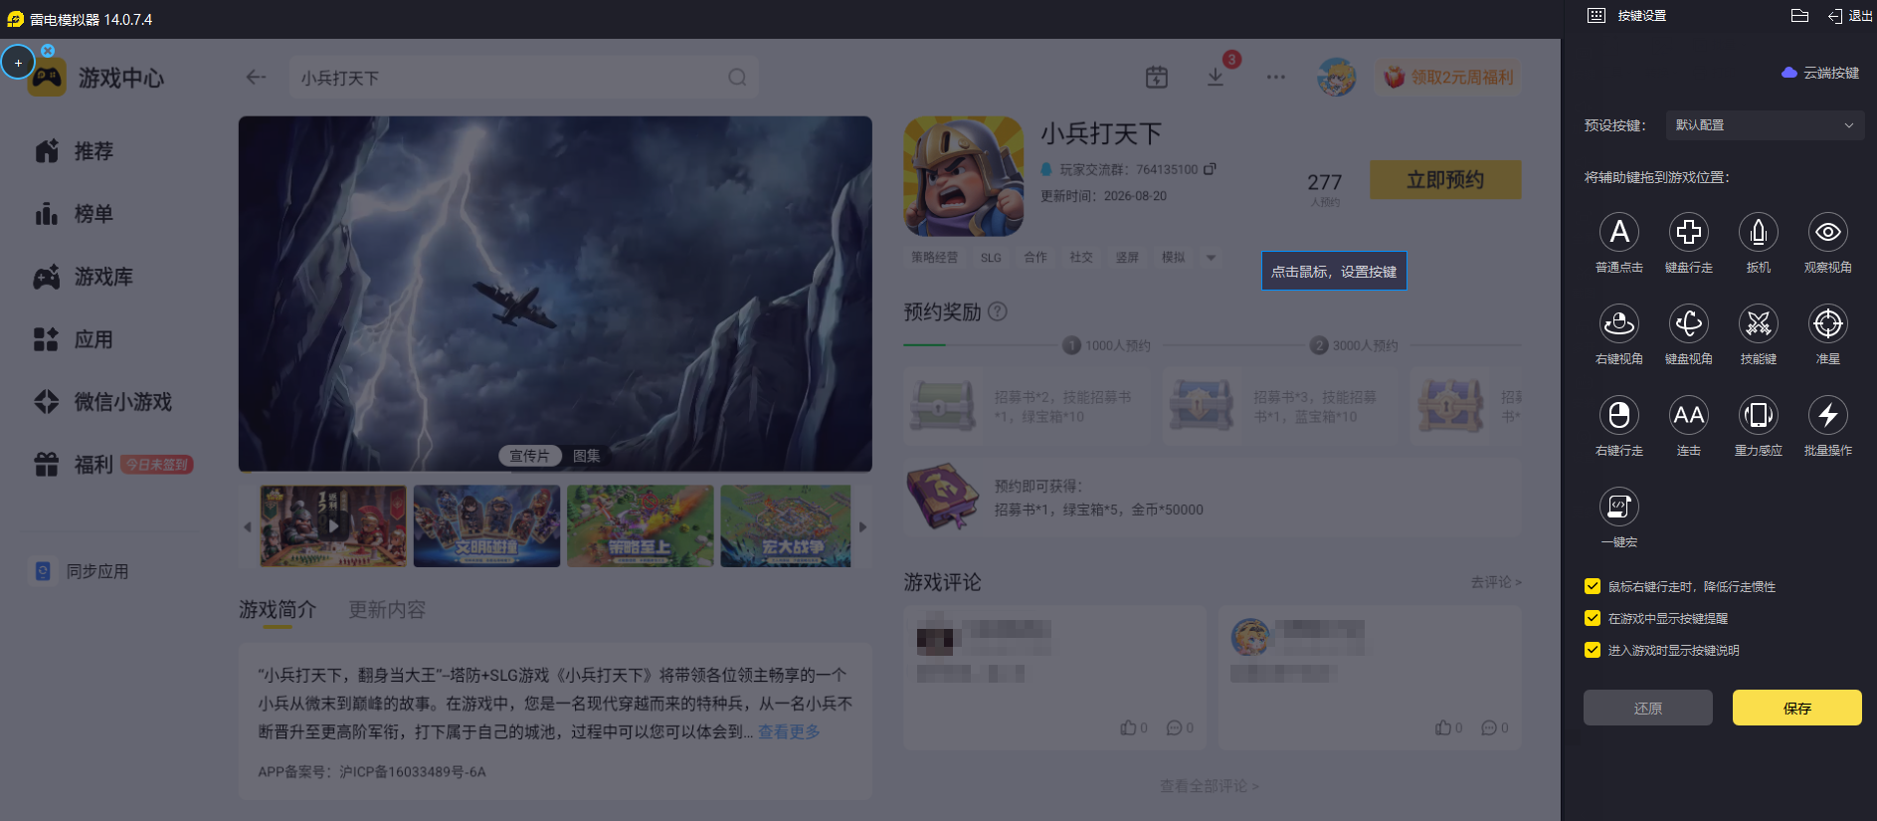Toggle 进入游戏时显示按键说明 checkbox
The width and height of the screenshot is (1877, 821).
click(x=1593, y=650)
